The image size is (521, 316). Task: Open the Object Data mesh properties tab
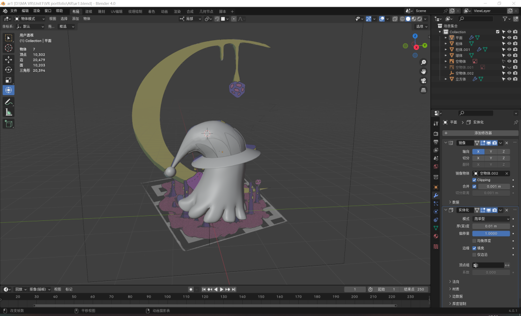tap(436, 228)
